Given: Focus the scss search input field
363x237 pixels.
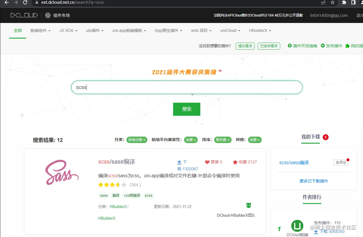Looking at the screenshot, I should pos(187,87).
